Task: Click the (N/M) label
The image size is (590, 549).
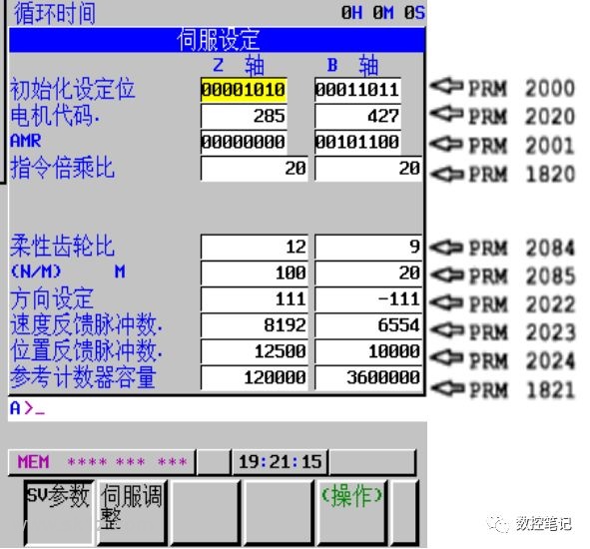Action: pos(36,272)
